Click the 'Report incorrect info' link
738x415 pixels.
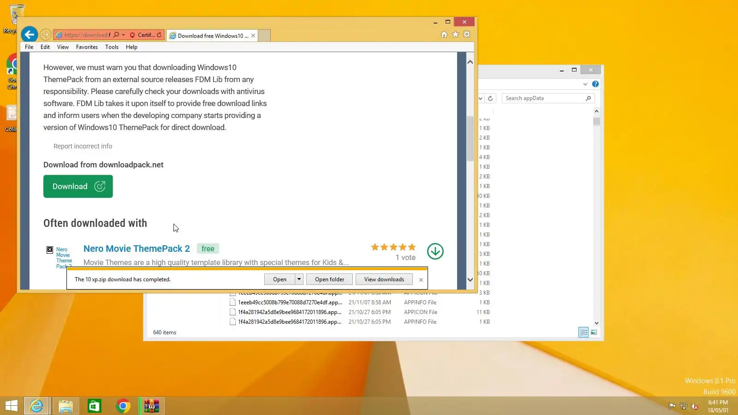click(83, 146)
